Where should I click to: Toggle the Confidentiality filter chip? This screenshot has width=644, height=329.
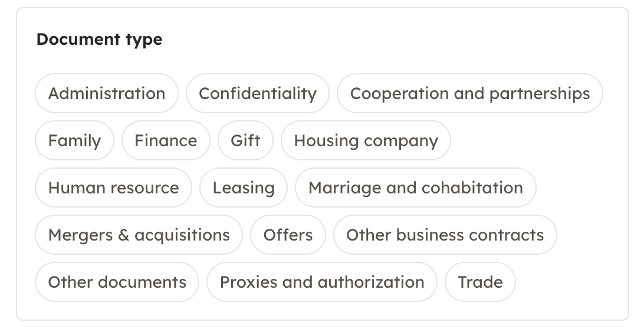(x=257, y=93)
